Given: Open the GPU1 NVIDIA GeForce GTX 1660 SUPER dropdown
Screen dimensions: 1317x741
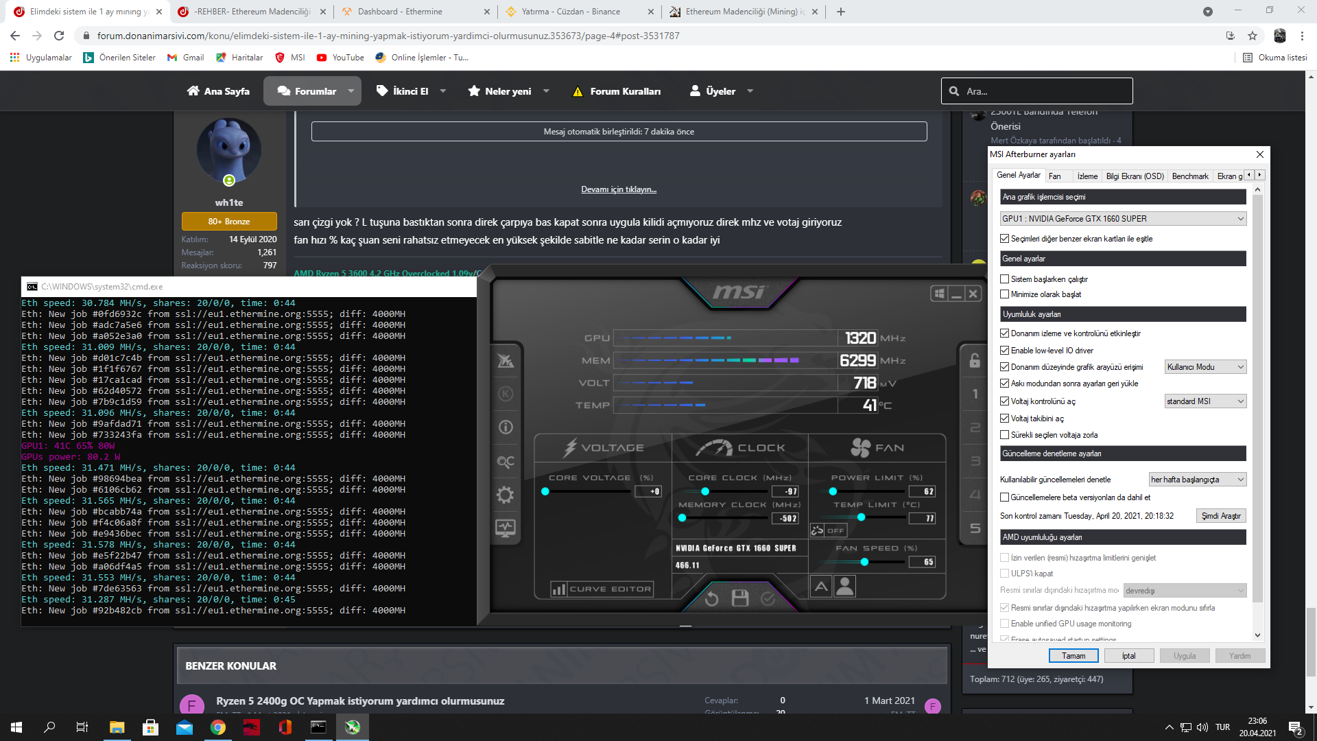Looking at the screenshot, I should 1123,219.
